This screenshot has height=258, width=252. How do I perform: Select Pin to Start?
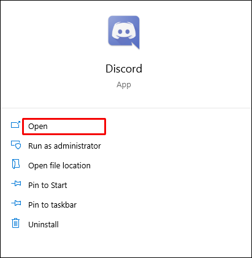click(x=48, y=186)
